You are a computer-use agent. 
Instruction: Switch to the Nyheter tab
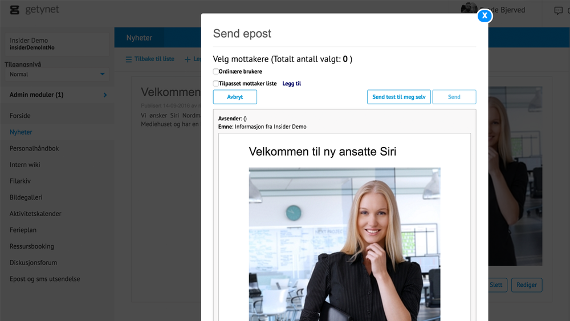point(139,38)
